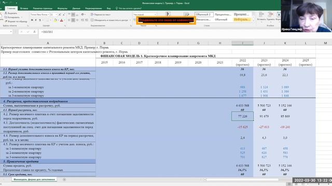This screenshot has height=186, width=332.
Task: Open the Вид ribbon tab
Action: [108, 8]
